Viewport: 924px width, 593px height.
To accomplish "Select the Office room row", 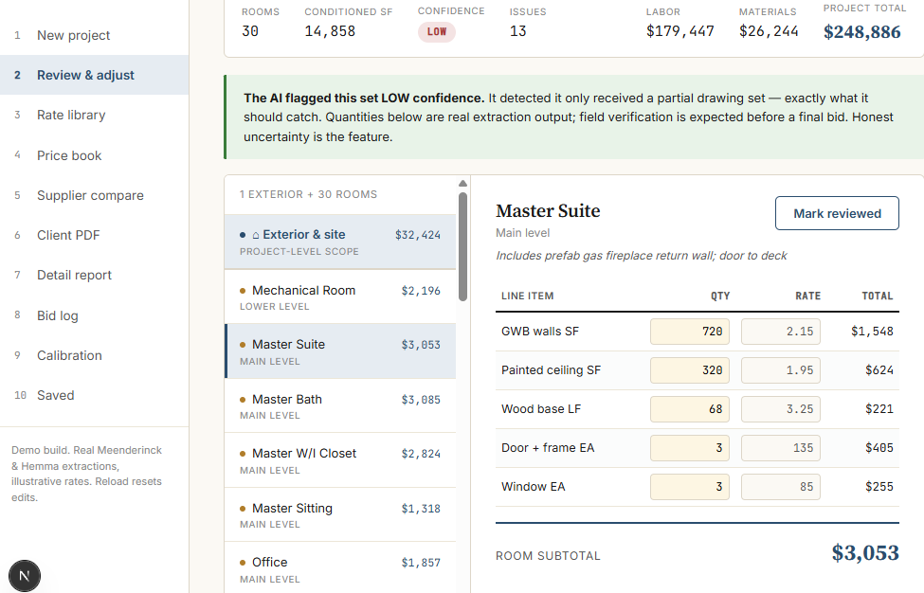I will click(340, 567).
